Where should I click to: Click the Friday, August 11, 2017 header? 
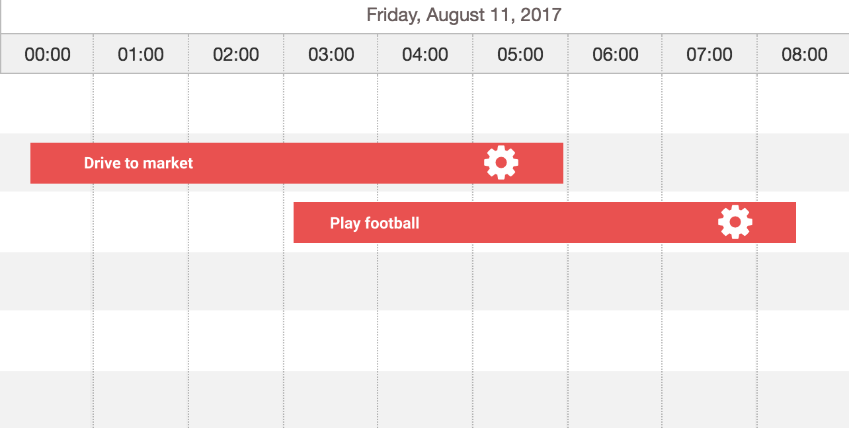[463, 15]
